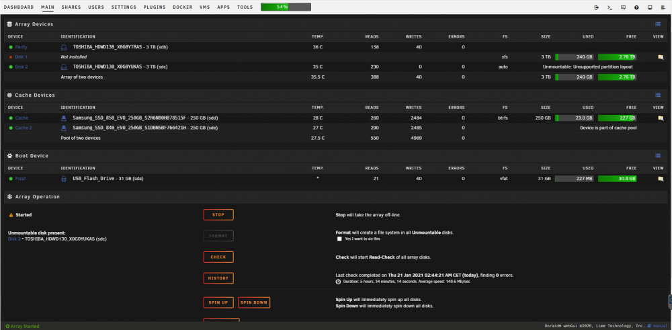Open the Dashboard tab
Viewport: 672px width, 330px height.
pos(18,7)
